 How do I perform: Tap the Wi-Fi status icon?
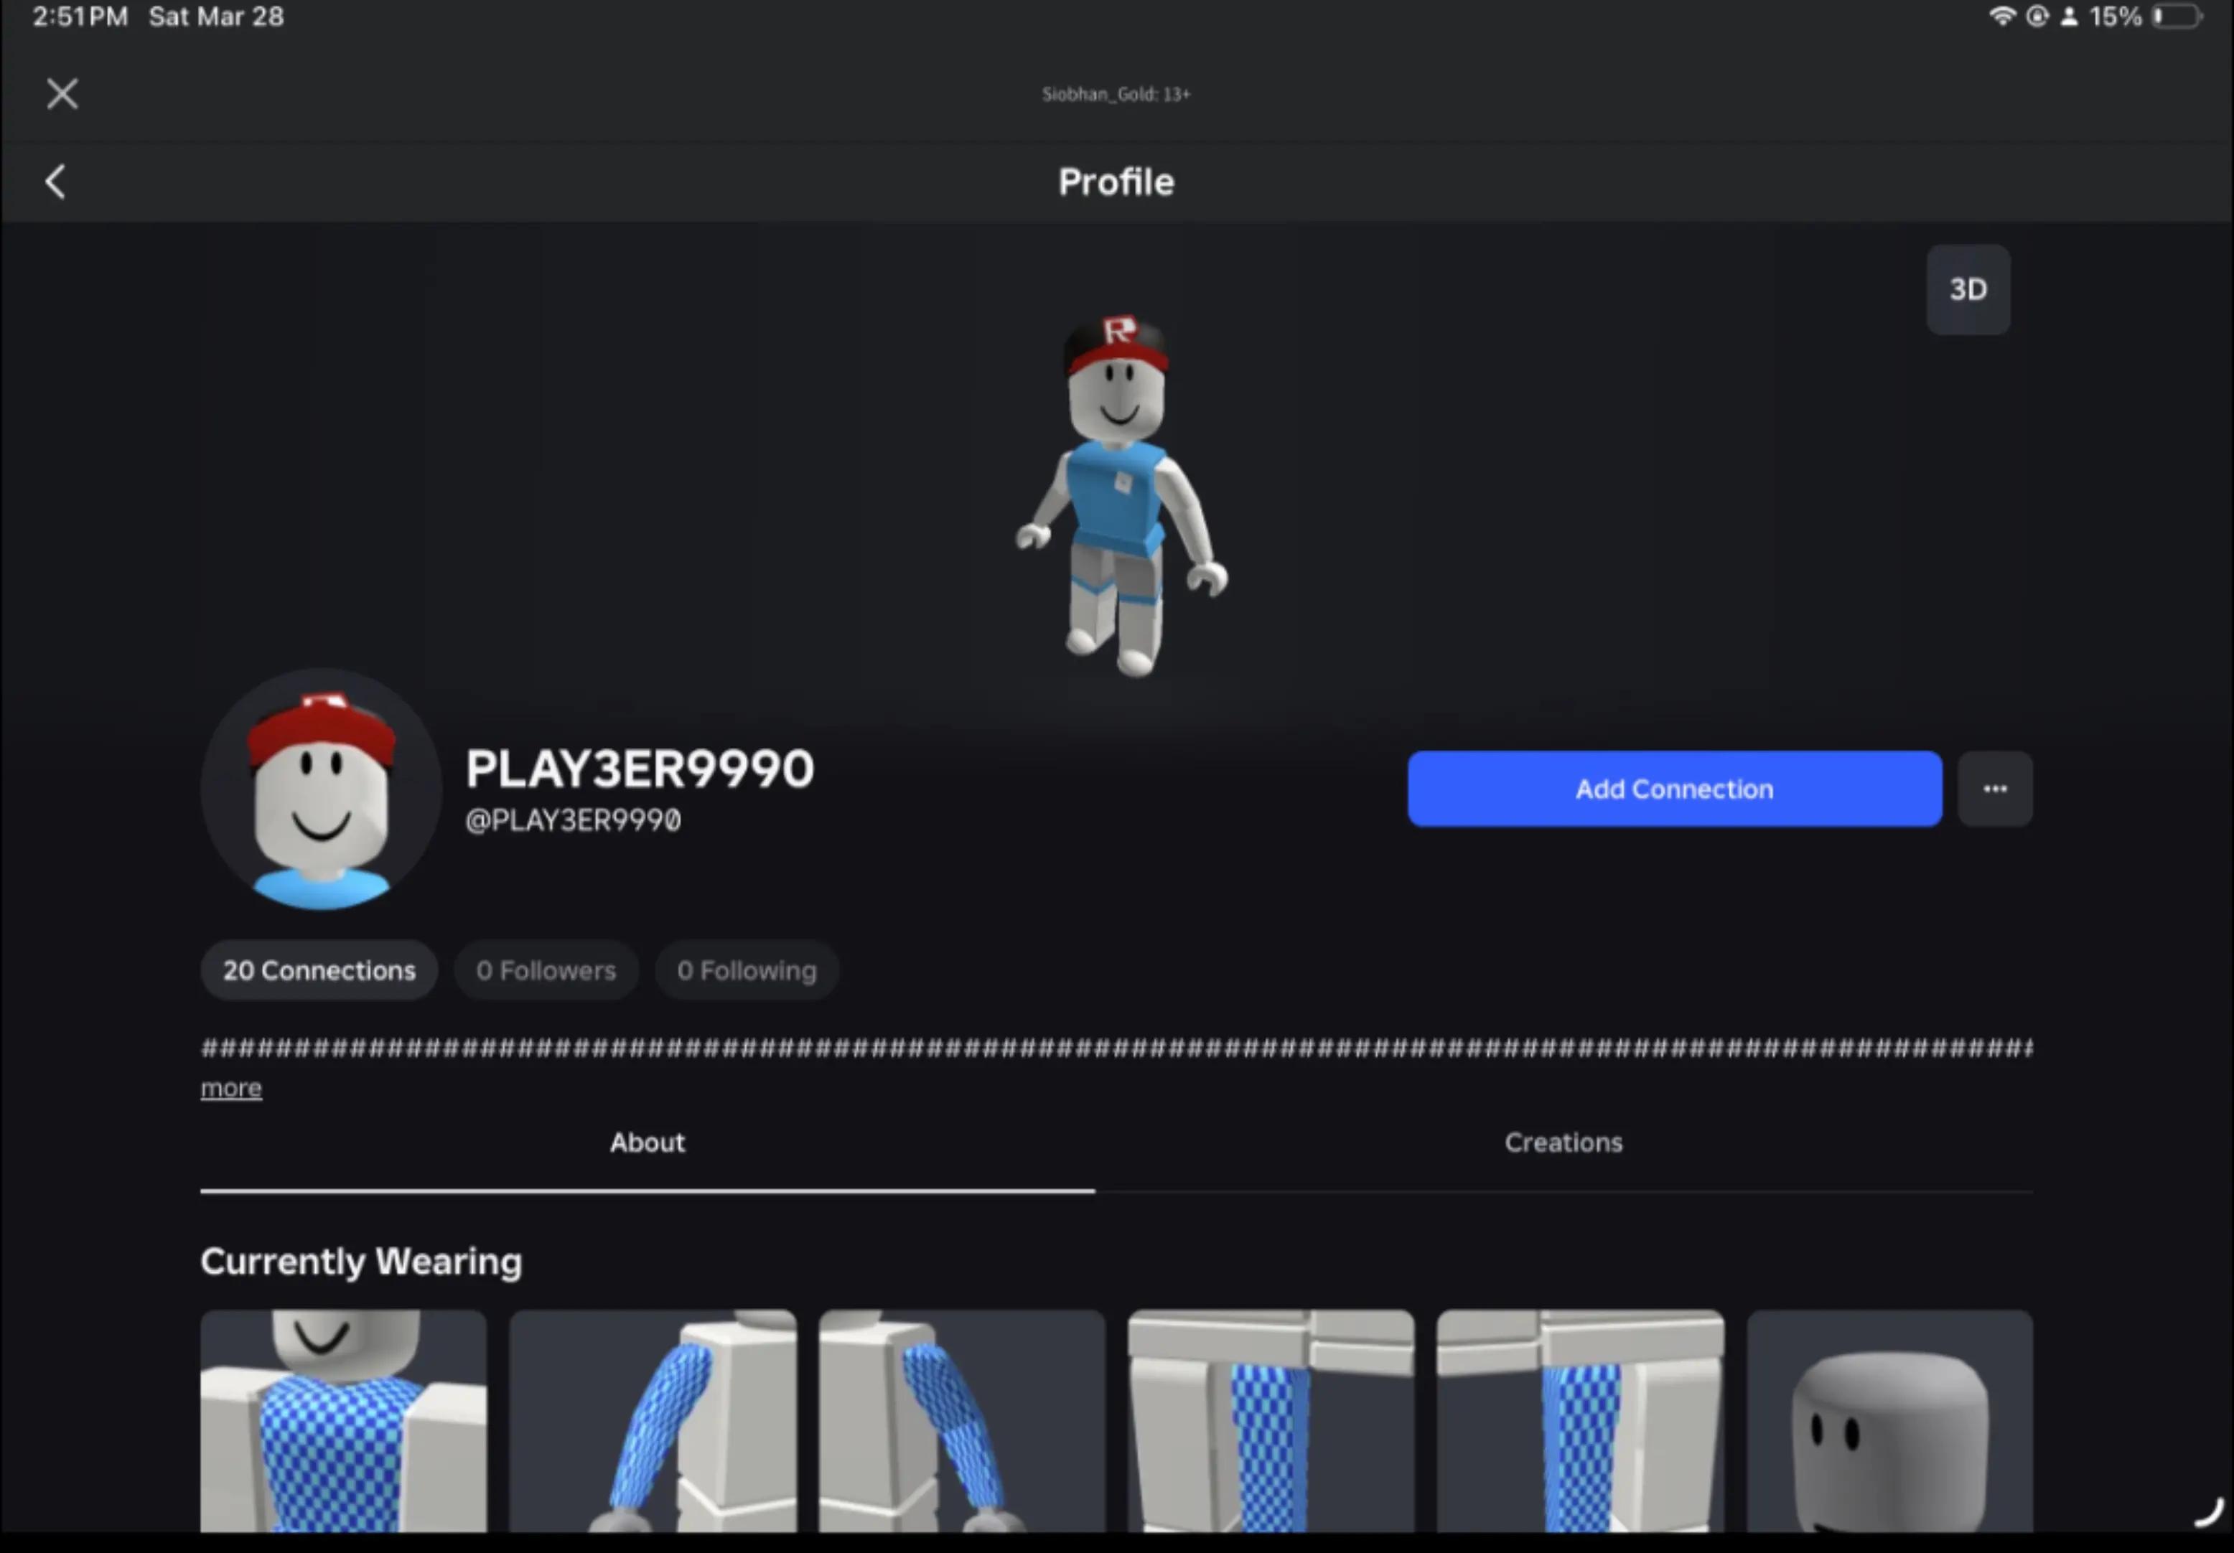coord(2001,17)
